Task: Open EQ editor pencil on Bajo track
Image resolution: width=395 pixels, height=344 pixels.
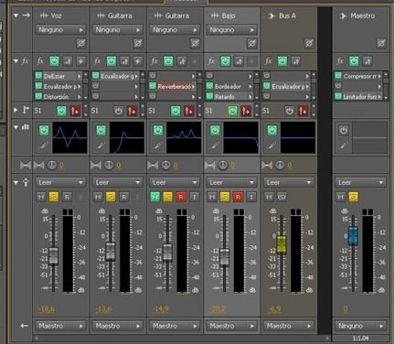Action: click(215, 145)
